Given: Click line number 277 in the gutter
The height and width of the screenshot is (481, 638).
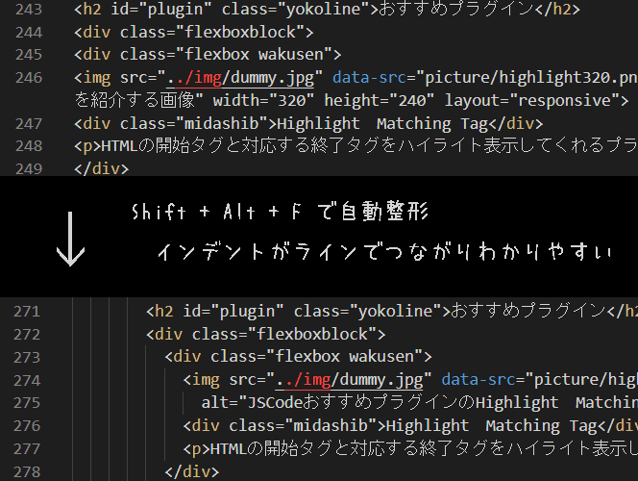Looking at the screenshot, I should pos(27,449).
